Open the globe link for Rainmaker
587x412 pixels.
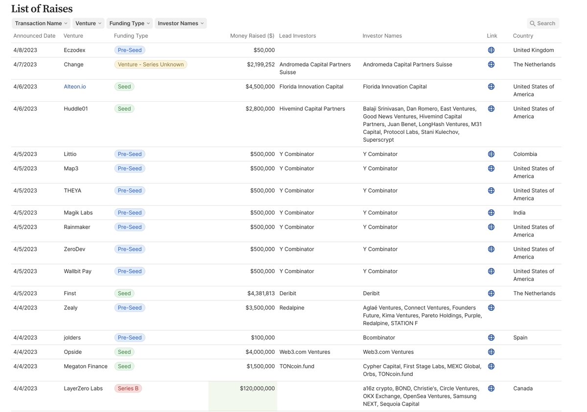[491, 227]
